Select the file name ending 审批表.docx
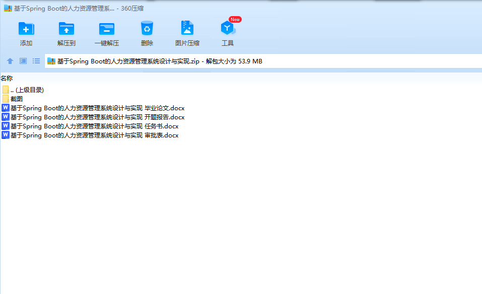The height and width of the screenshot is (294, 482). pyautogui.click(x=94, y=135)
